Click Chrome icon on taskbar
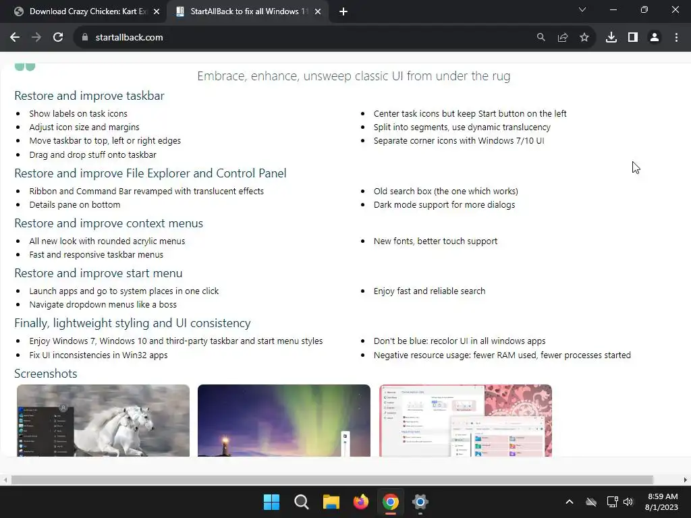This screenshot has width=691, height=518. 391,502
